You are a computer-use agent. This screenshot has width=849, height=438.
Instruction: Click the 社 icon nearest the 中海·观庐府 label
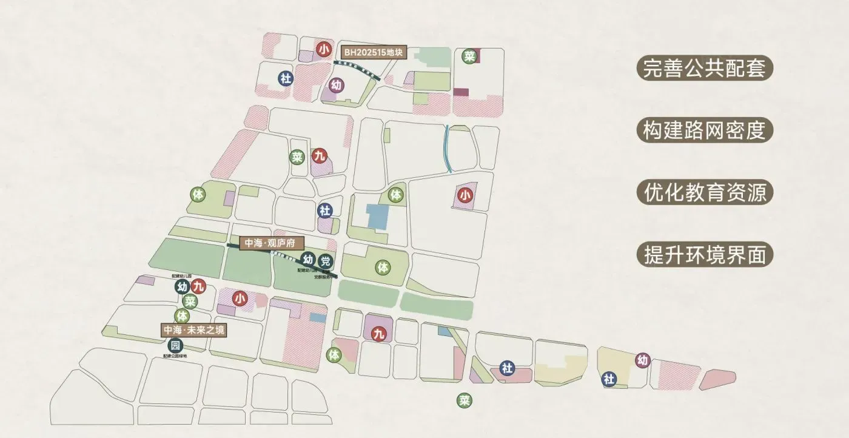tap(326, 211)
